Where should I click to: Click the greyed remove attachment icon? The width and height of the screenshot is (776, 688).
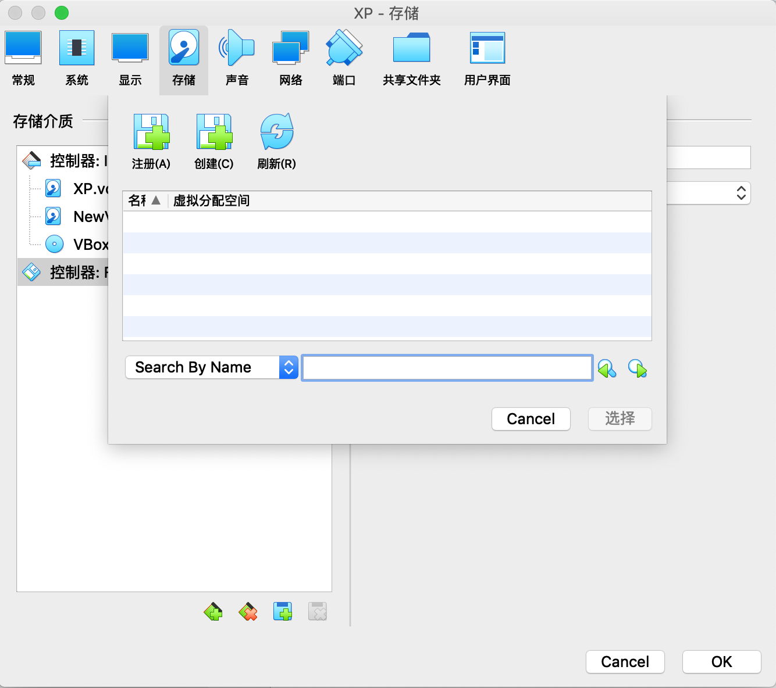point(318,611)
